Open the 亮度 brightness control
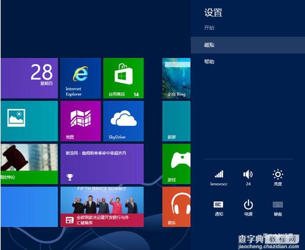The height and width of the screenshot is (250, 305). pos(278,178)
